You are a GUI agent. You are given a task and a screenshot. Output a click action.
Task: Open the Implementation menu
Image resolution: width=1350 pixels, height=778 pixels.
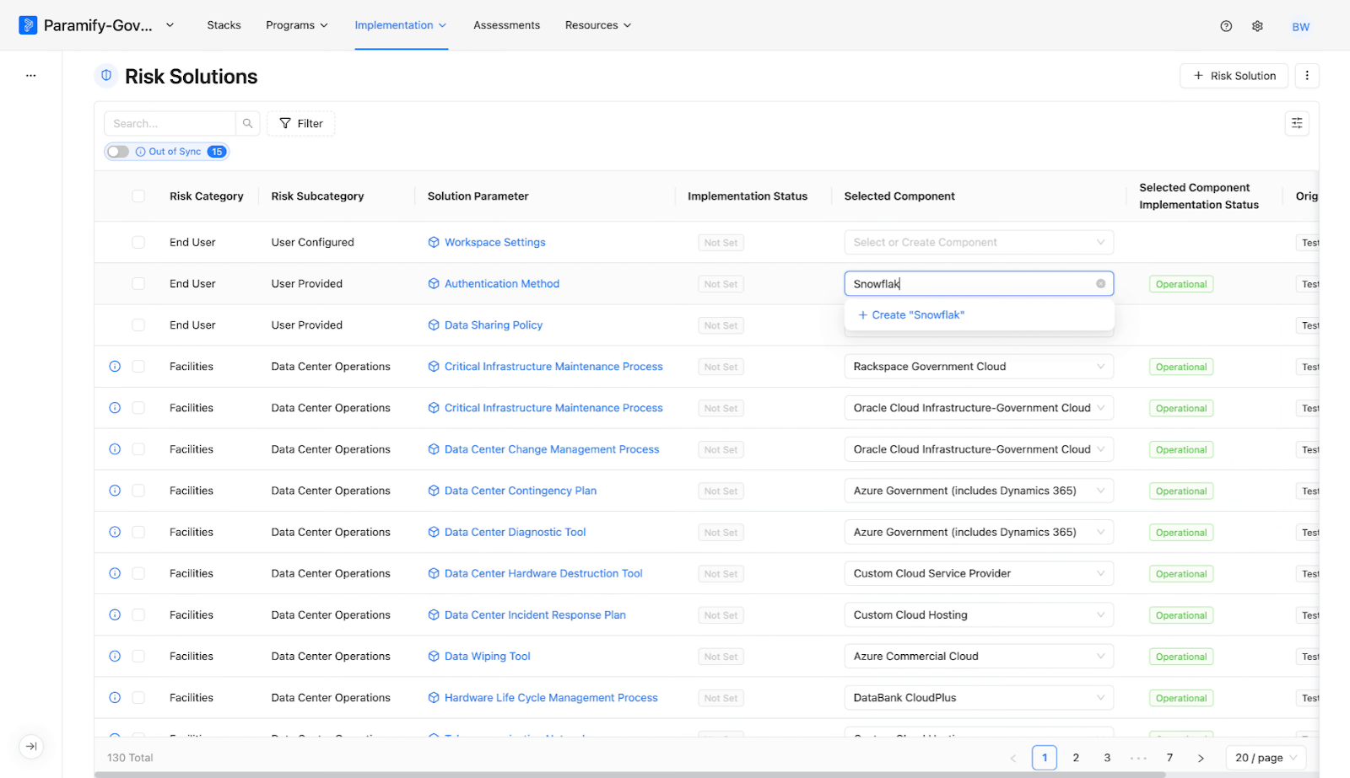pos(401,25)
